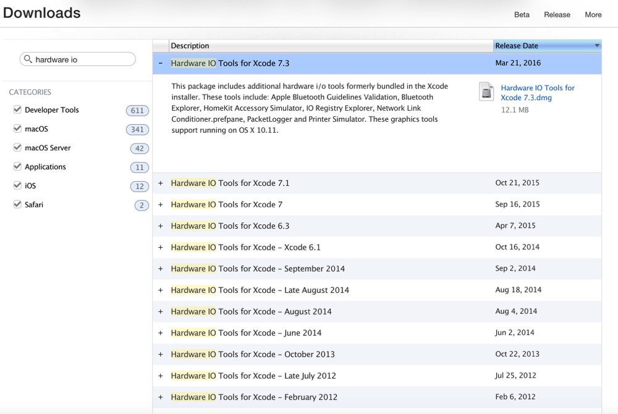618x414 pixels.
Task: Expand Hardware IO Tools for Xcode 7.1
Action: (161, 183)
